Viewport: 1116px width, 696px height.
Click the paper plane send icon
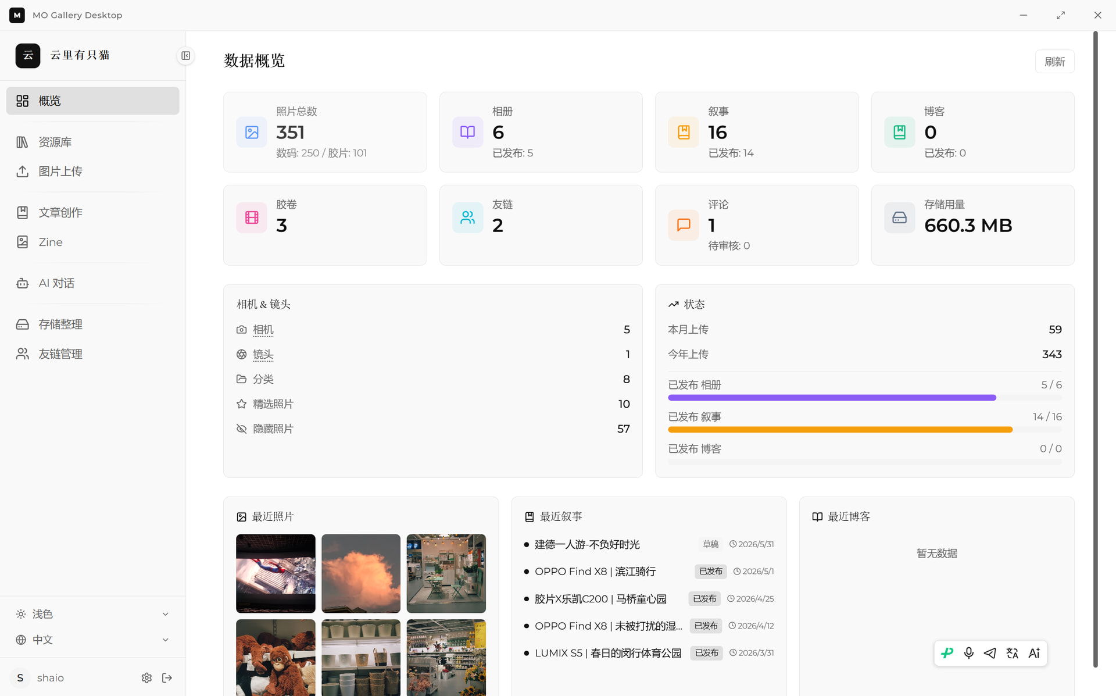[x=990, y=653]
